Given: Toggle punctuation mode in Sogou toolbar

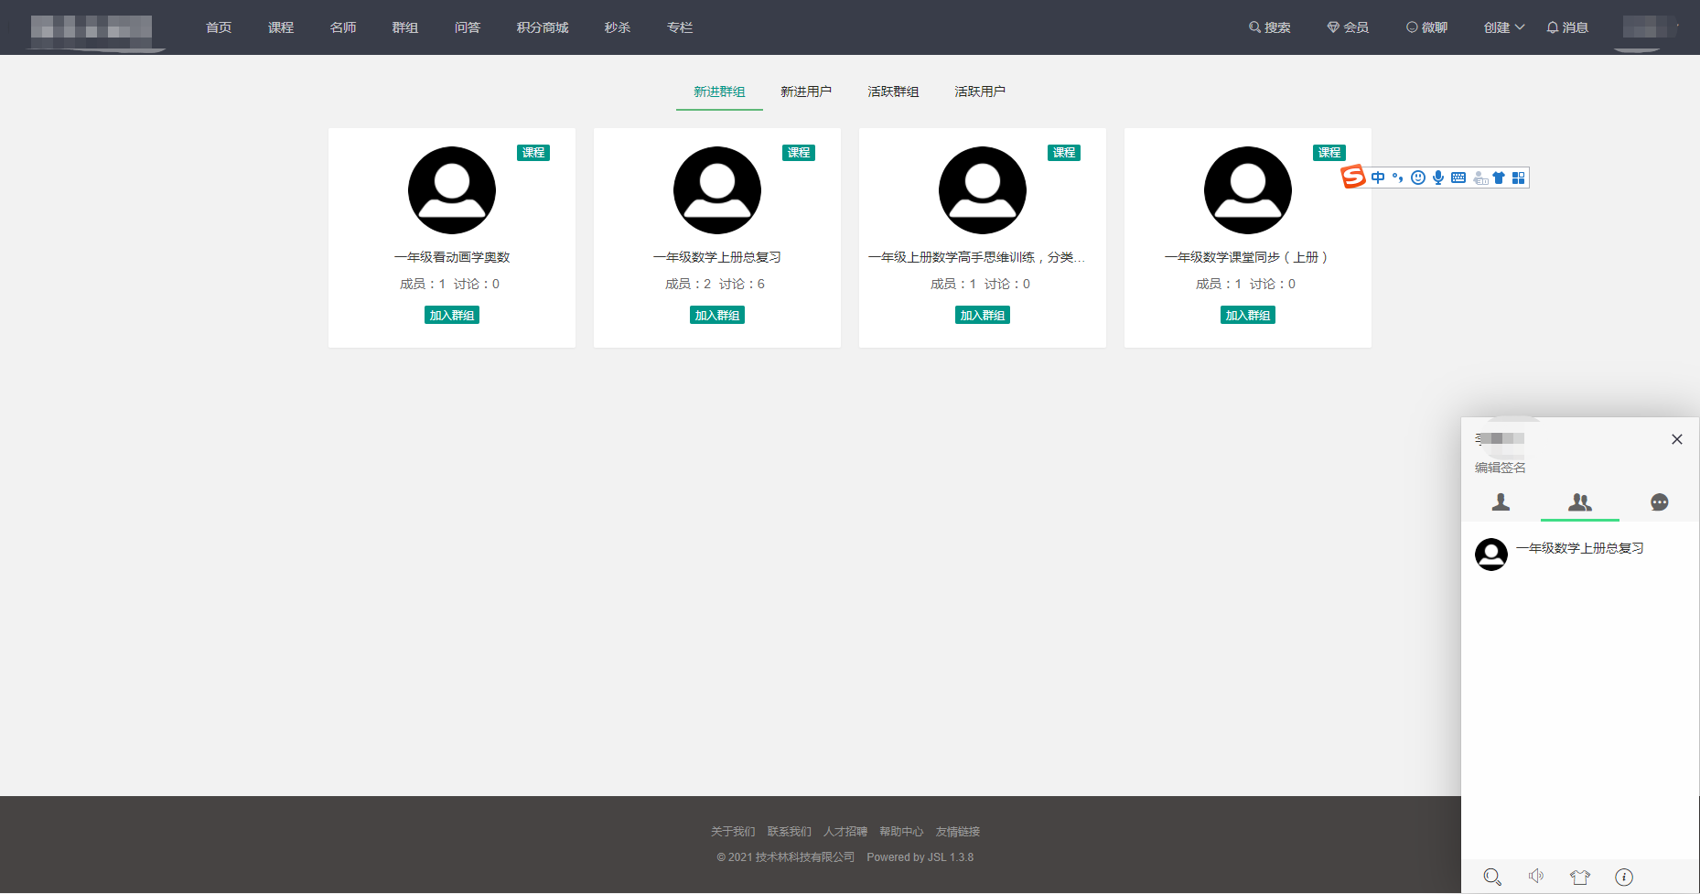Looking at the screenshot, I should 1397,178.
